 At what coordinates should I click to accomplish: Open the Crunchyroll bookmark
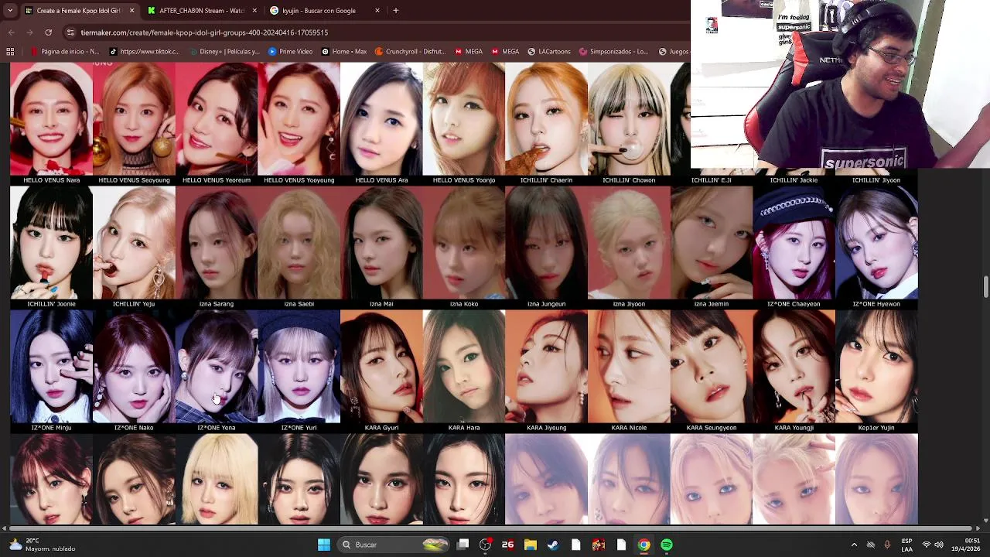pos(411,52)
